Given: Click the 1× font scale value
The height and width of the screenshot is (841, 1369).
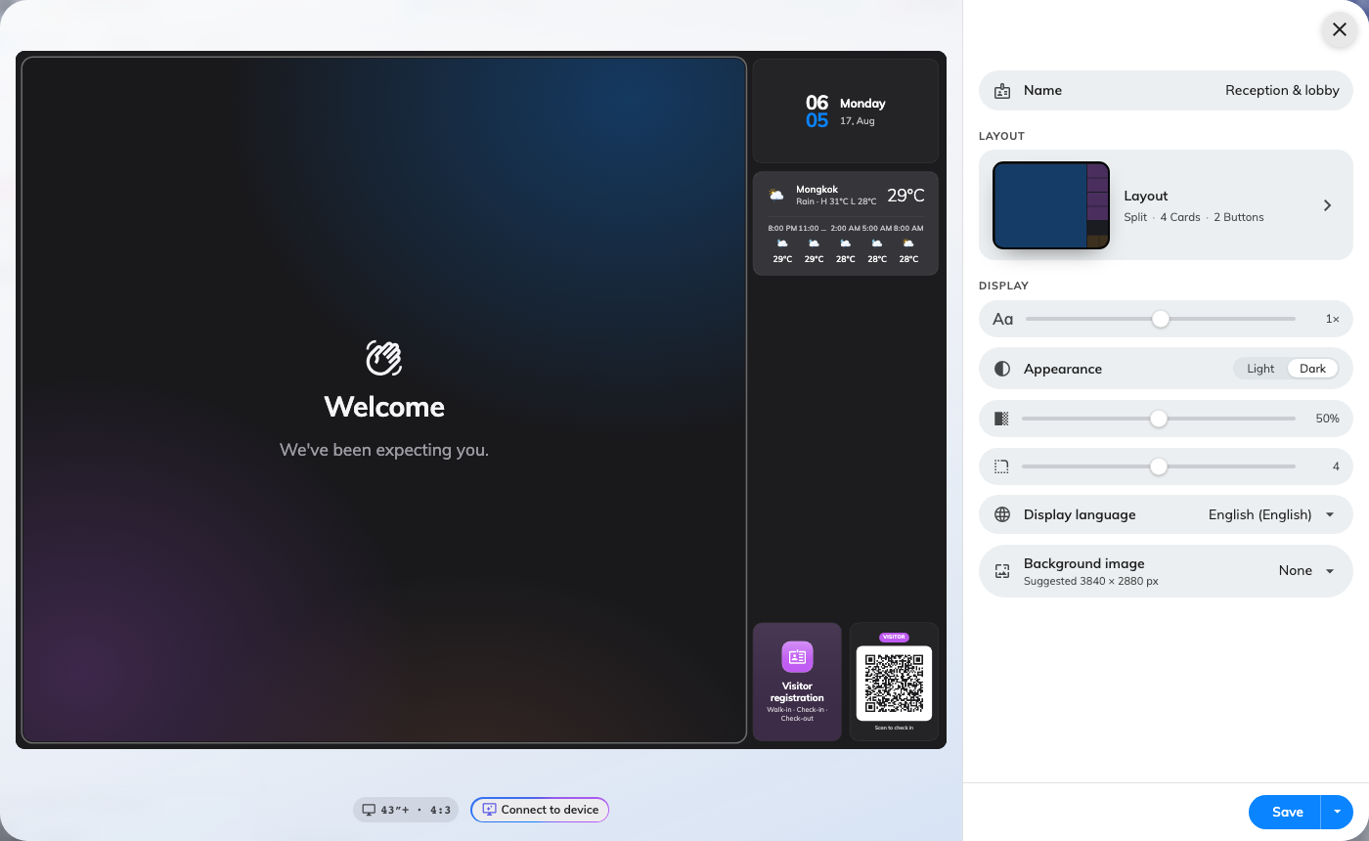Looking at the screenshot, I should [1333, 319].
